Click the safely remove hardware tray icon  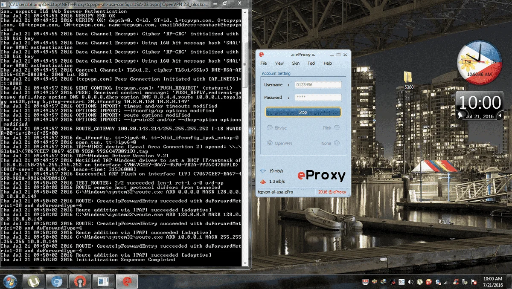coord(464,281)
